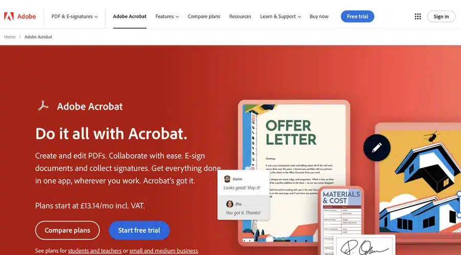This screenshot has width=461, height=255.
Task: Open the Features dropdown menu
Action: point(167,16)
